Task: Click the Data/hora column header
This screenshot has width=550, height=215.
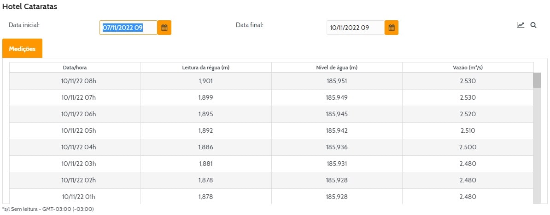Action: click(75, 68)
